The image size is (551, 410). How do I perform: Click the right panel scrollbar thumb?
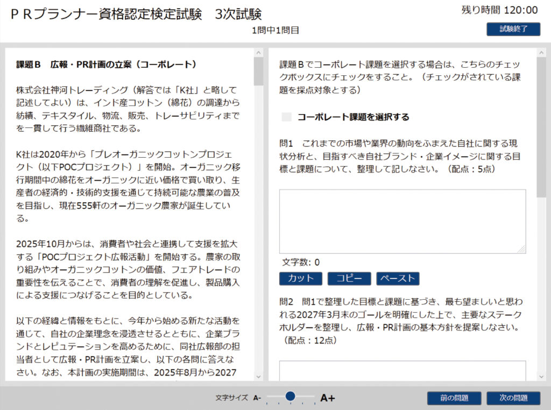tap(541, 126)
